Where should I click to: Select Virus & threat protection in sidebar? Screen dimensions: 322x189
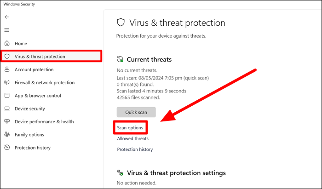click(40, 57)
